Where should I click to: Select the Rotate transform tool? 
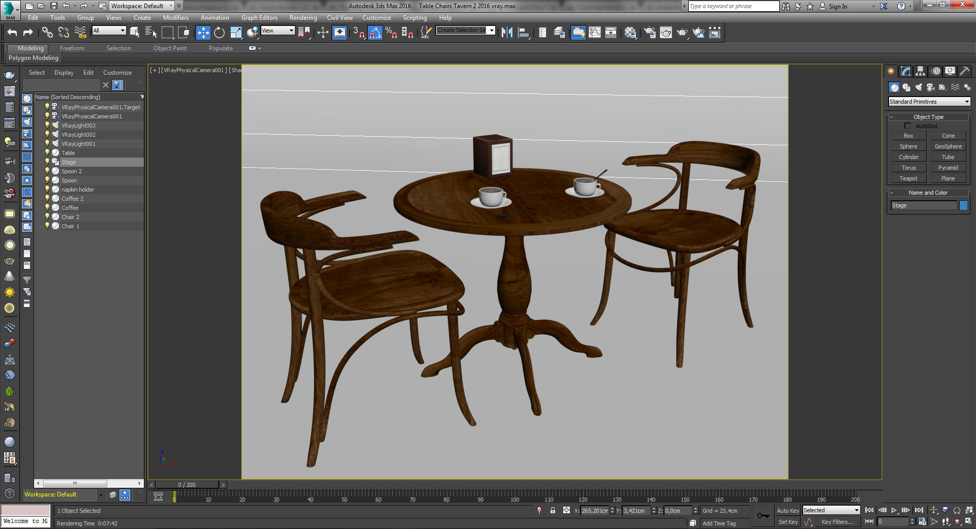pyautogui.click(x=219, y=33)
